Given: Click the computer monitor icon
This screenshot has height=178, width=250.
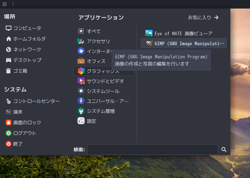Looking at the screenshot, I should [9, 28].
